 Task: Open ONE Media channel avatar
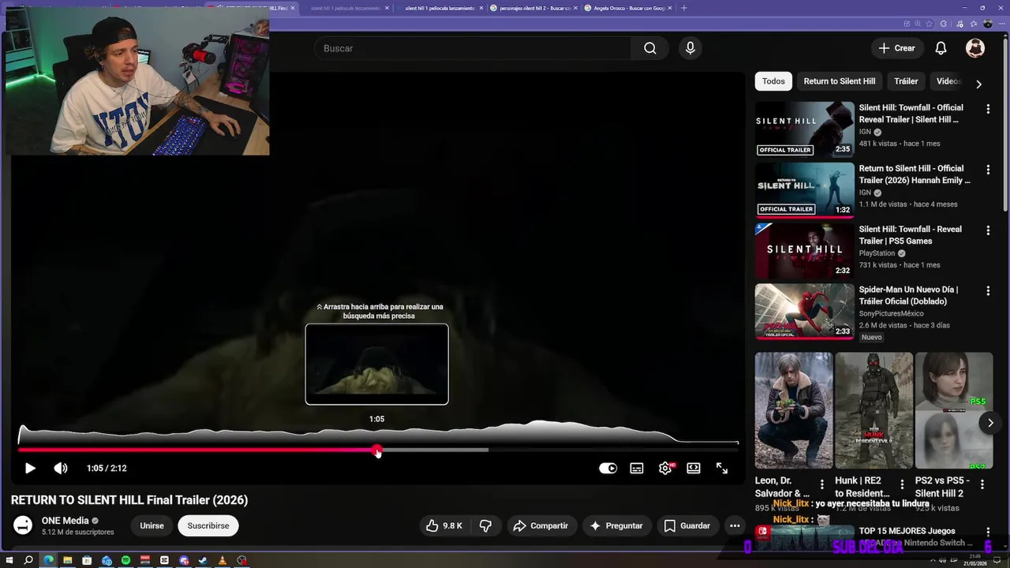click(23, 525)
